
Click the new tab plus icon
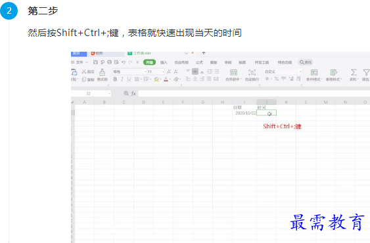pyautogui.click(x=204, y=53)
